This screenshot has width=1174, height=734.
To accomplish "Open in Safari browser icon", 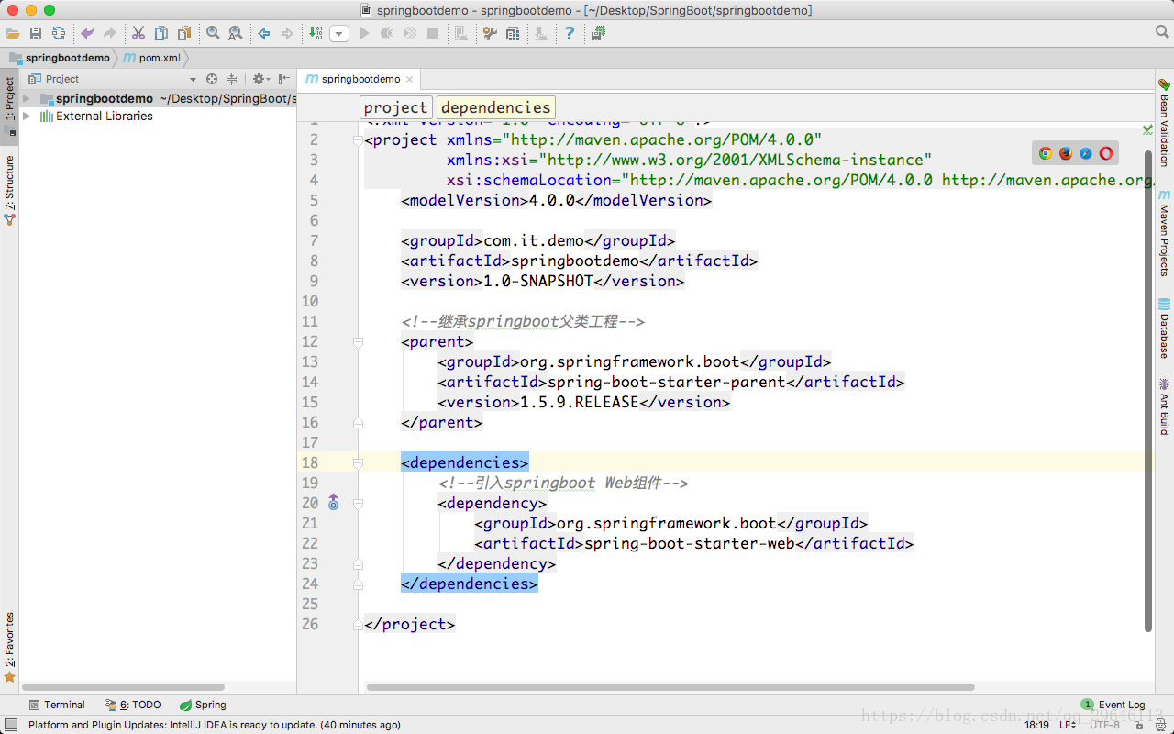I will 1086,153.
